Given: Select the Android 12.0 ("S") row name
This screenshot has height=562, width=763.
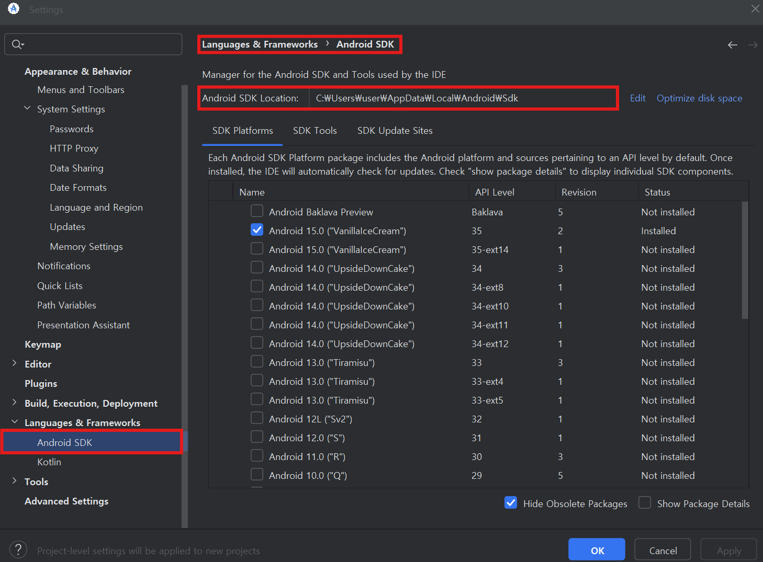Looking at the screenshot, I should 307,438.
